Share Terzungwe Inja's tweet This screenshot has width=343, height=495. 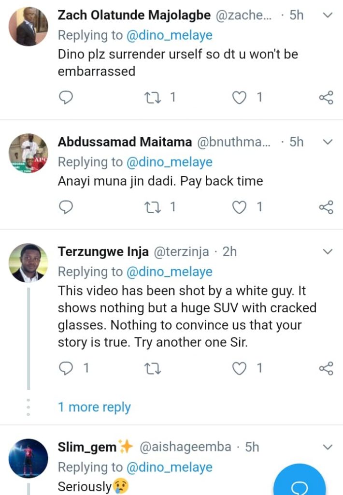pos(326,368)
